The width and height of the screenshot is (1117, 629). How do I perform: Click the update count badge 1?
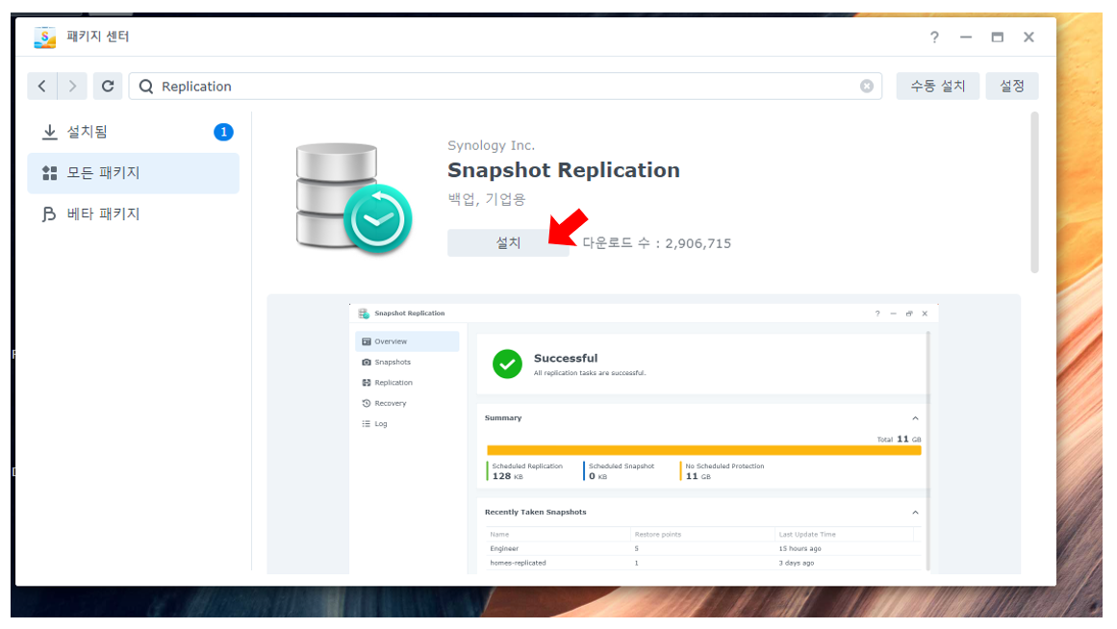tap(223, 132)
